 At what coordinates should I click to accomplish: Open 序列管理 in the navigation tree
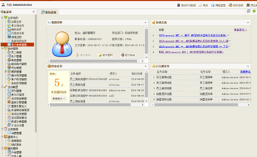click(x=16, y=91)
